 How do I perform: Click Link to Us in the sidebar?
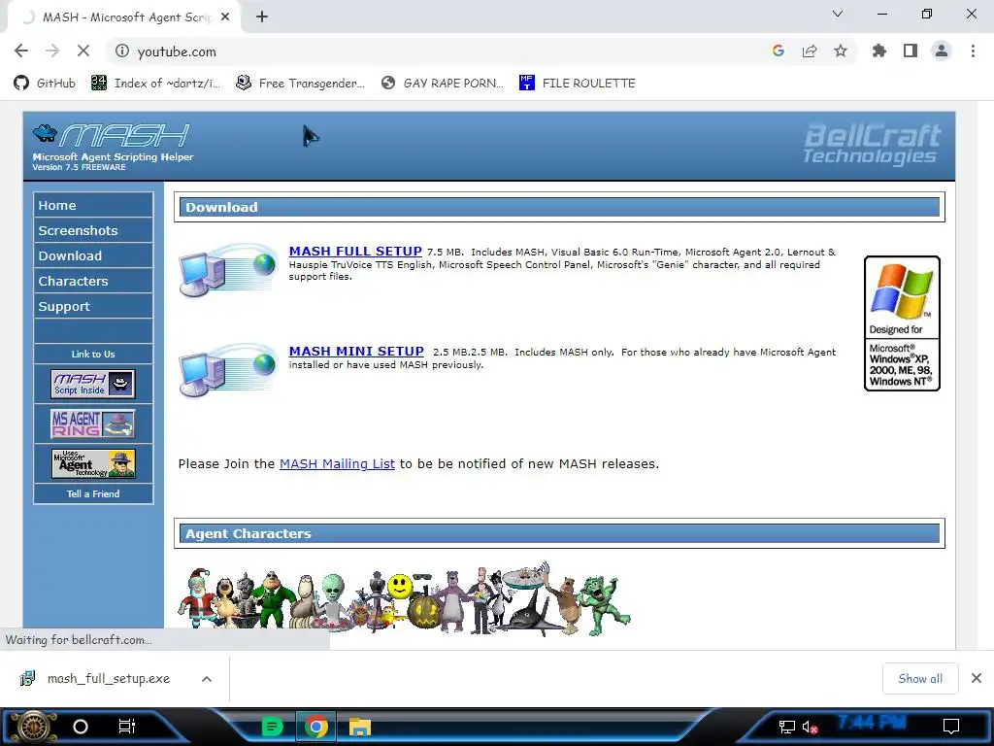tap(93, 354)
